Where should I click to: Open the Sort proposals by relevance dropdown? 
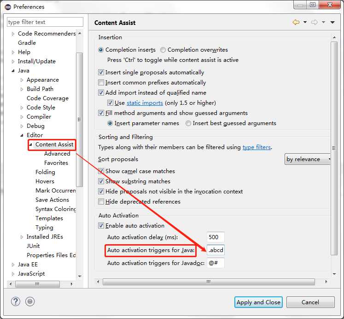tap(307, 159)
